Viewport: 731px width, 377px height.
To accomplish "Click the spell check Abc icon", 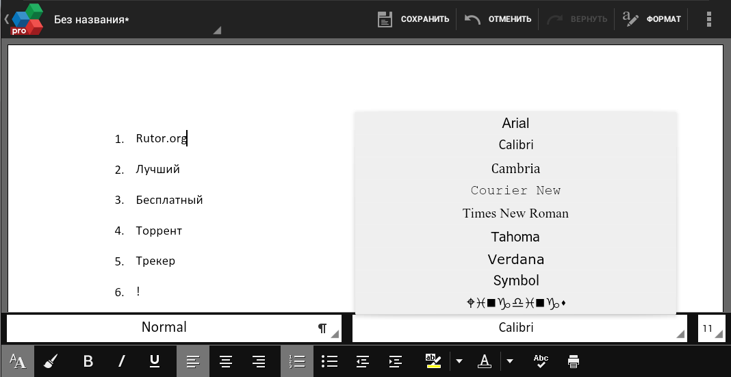I will click(x=541, y=361).
